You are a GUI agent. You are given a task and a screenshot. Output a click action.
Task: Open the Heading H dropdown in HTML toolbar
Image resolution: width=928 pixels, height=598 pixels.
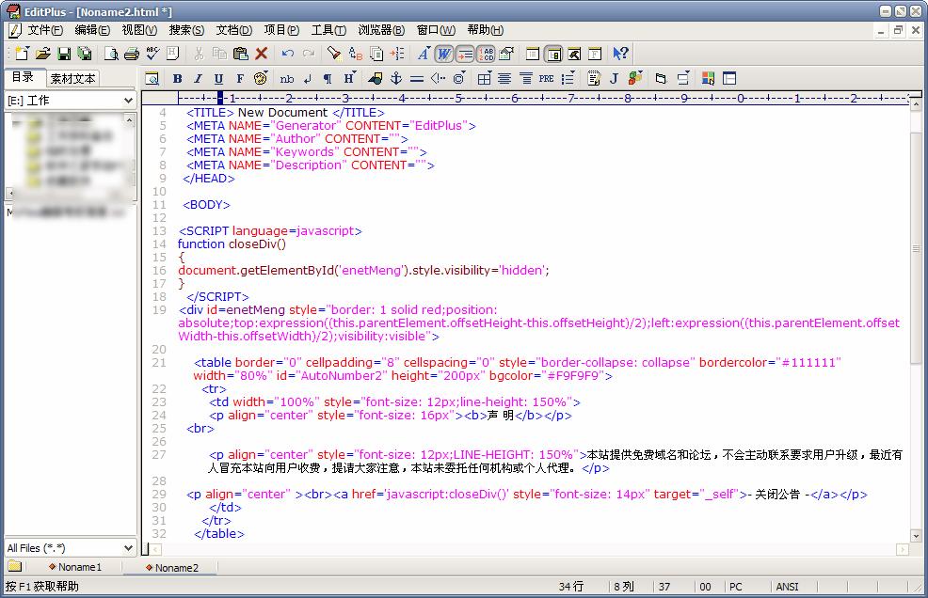point(349,79)
